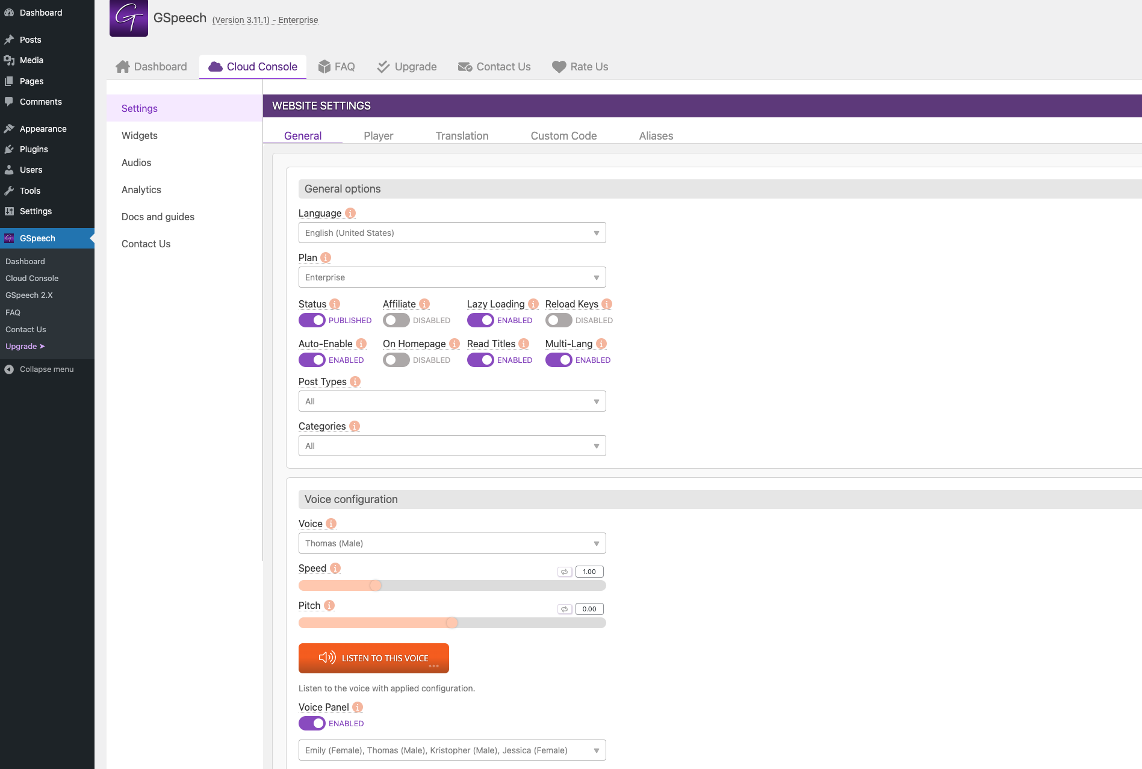The width and height of the screenshot is (1142, 769).
Task: Open Analytics in the console sidebar
Action: click(141, 190)
